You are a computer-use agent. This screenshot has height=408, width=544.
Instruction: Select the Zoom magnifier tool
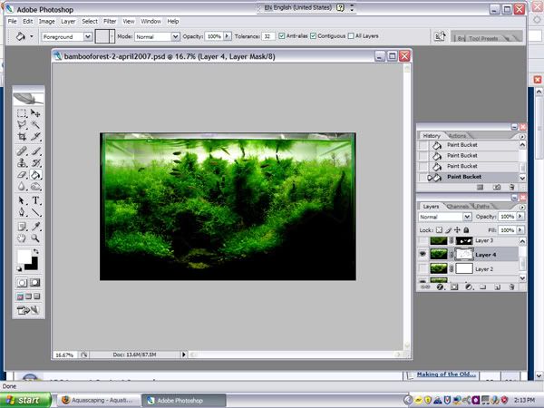35,238
